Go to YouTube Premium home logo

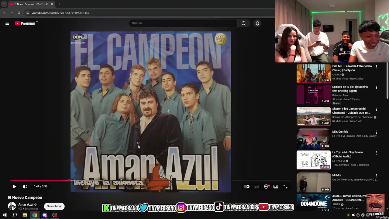tap(25, 23)
